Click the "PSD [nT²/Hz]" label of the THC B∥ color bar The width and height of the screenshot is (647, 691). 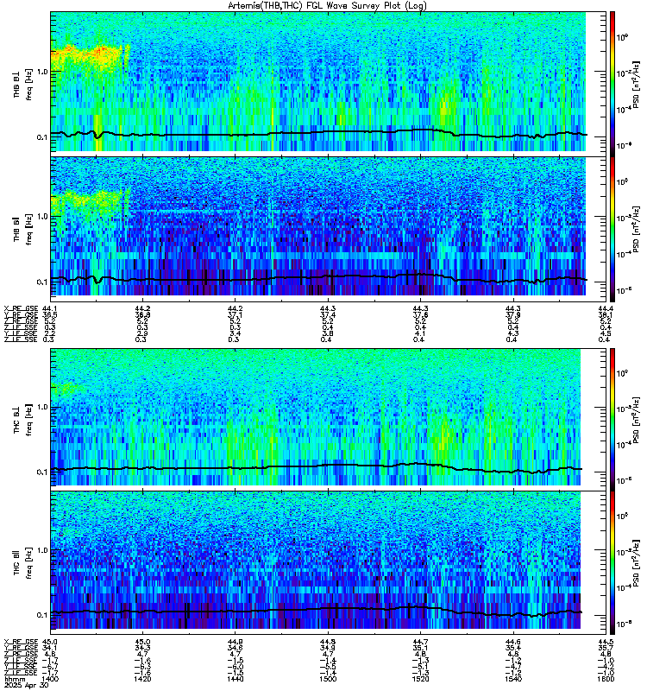[636, 563]
